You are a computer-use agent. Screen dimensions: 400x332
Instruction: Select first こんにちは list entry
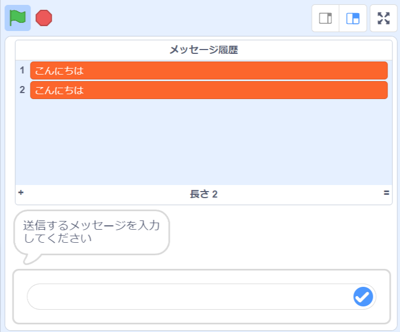[x=208, y=70]
